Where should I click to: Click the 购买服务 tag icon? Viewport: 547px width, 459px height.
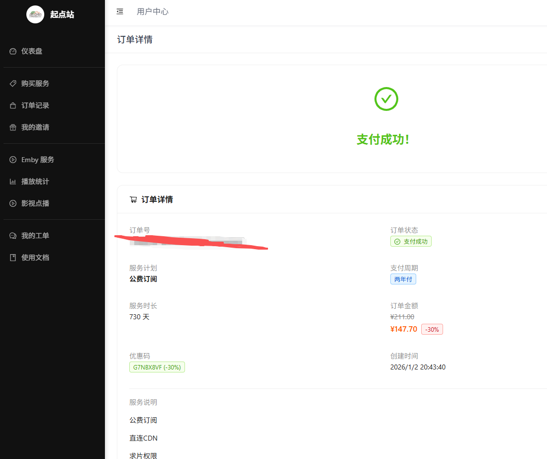click(x=13, y=84)
